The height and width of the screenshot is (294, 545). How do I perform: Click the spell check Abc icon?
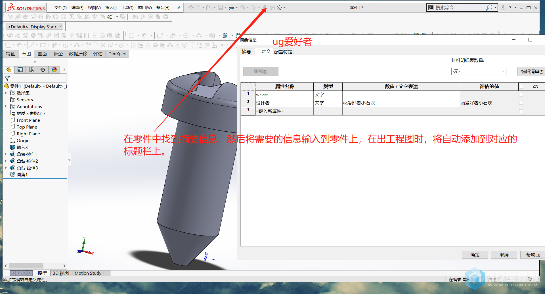click(10, 17)
